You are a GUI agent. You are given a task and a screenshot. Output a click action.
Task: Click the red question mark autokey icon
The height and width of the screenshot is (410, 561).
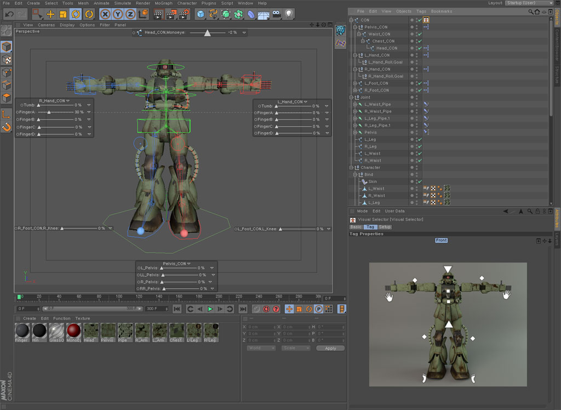pos(276,309)
